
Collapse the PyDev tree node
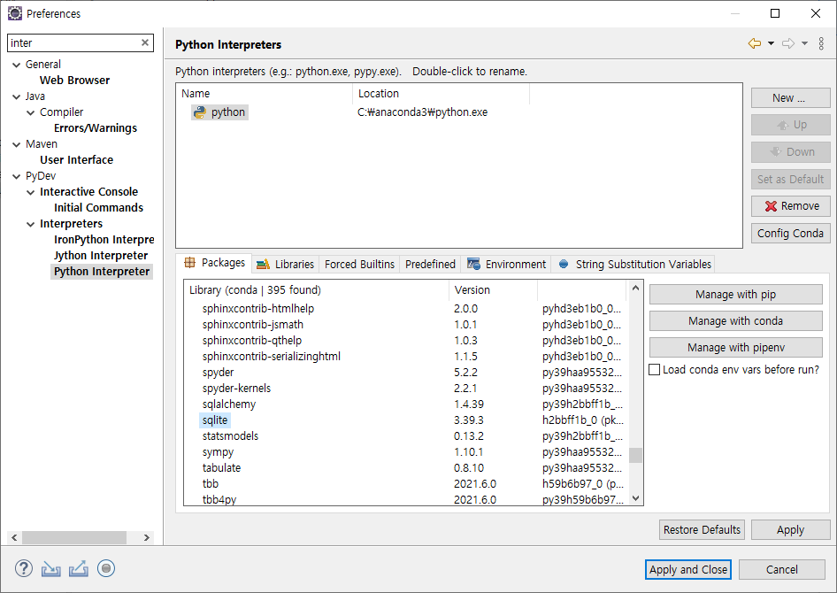(x=17, y=176)
